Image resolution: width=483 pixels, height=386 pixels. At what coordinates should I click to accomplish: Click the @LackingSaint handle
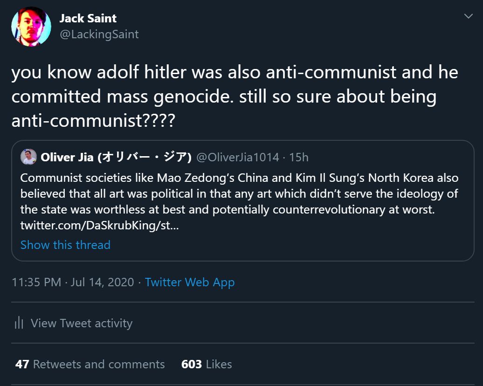click(99, 34)
